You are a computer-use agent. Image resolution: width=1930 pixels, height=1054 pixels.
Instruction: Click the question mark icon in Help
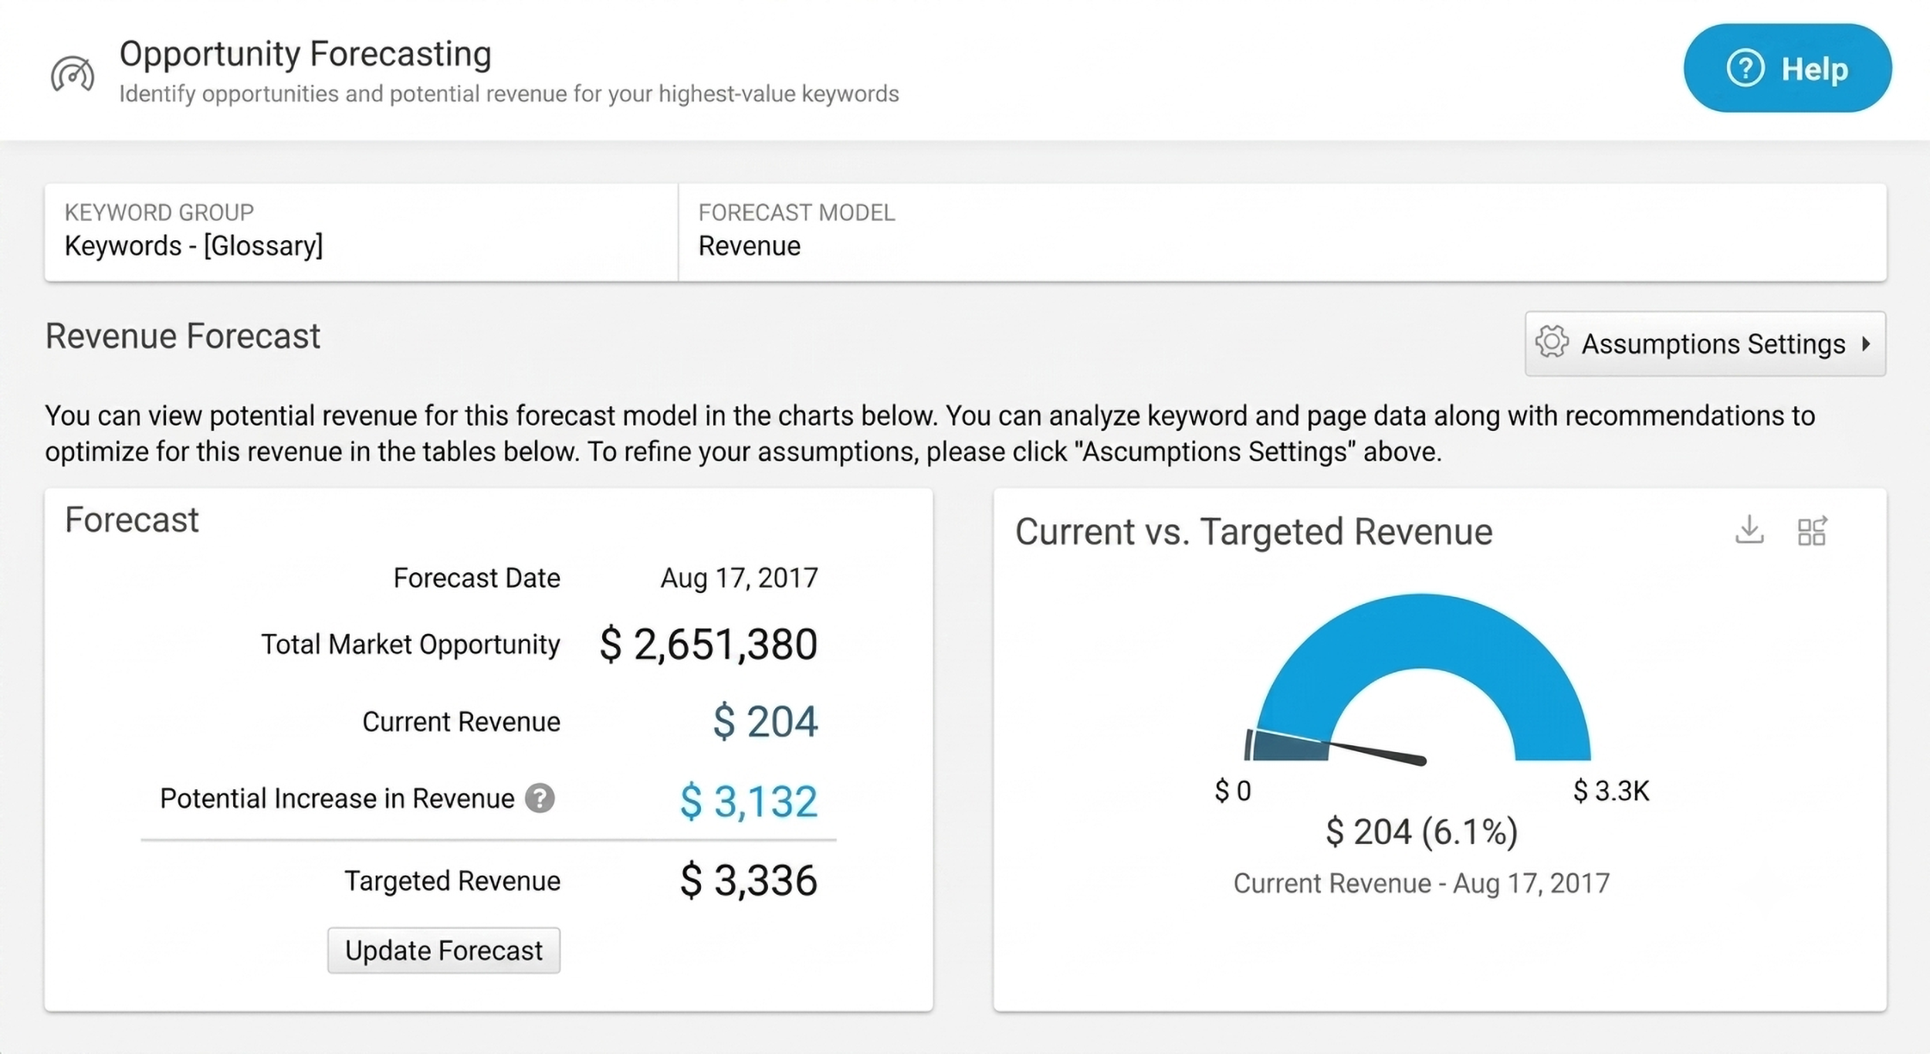[1745, 69]
